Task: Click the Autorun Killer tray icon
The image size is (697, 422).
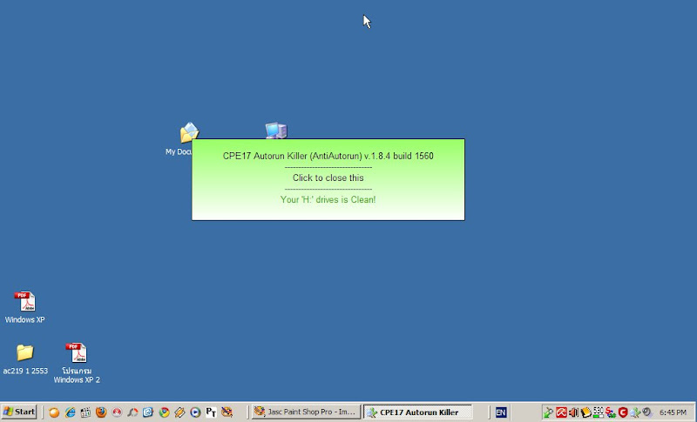Action: (x=635, y=412)
